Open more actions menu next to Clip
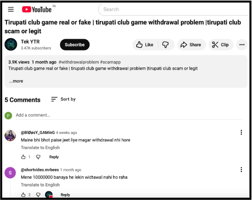252x200 pixels. (242, 45)
